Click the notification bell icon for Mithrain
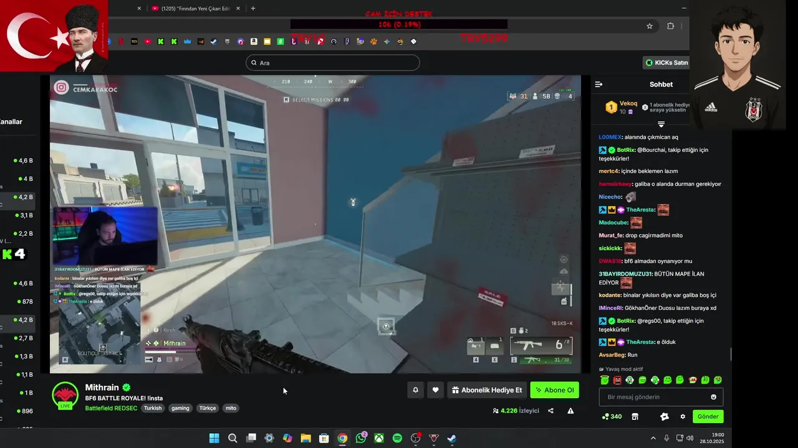Screen dimensions: 798x448 pyautogui.click(x=416, y=390)
